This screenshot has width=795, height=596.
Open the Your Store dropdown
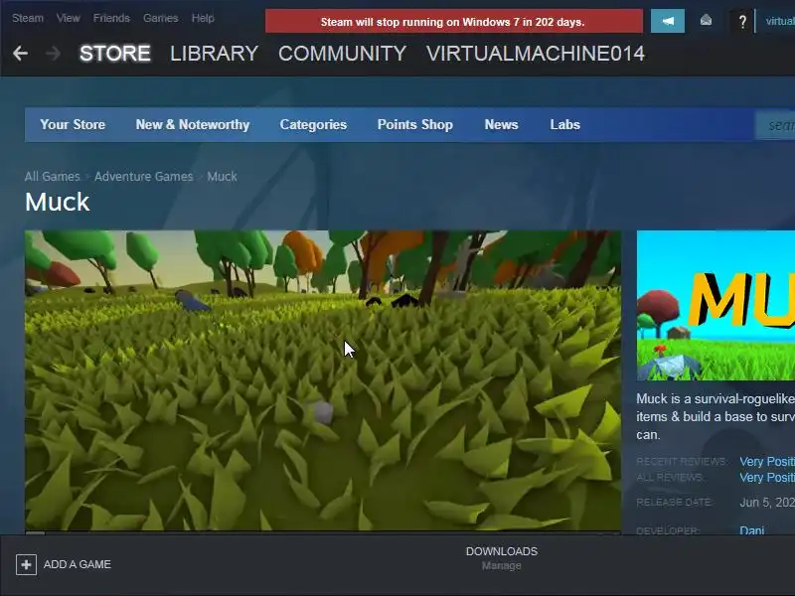[x=73, y=125]
